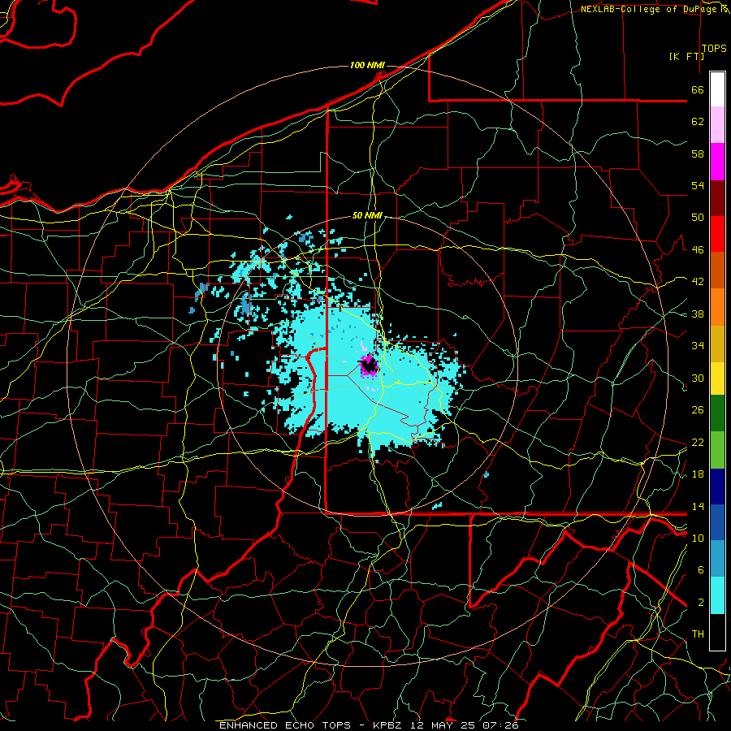Click the dark orange 42-46 kft swatch

[x=717, y=270]
